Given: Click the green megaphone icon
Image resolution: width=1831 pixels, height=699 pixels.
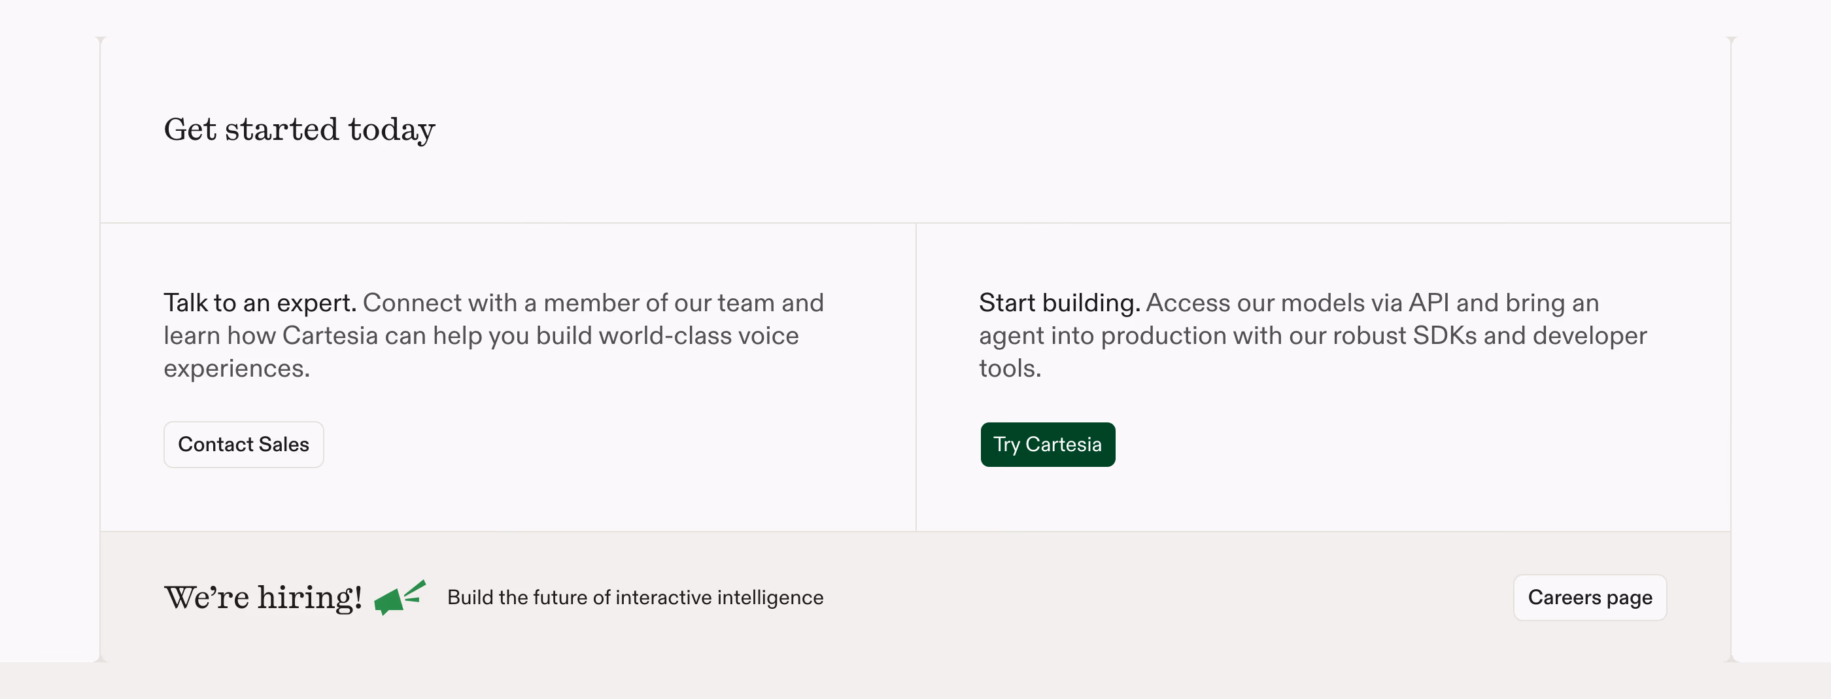Looking at the screenshot, I should 400,597.
